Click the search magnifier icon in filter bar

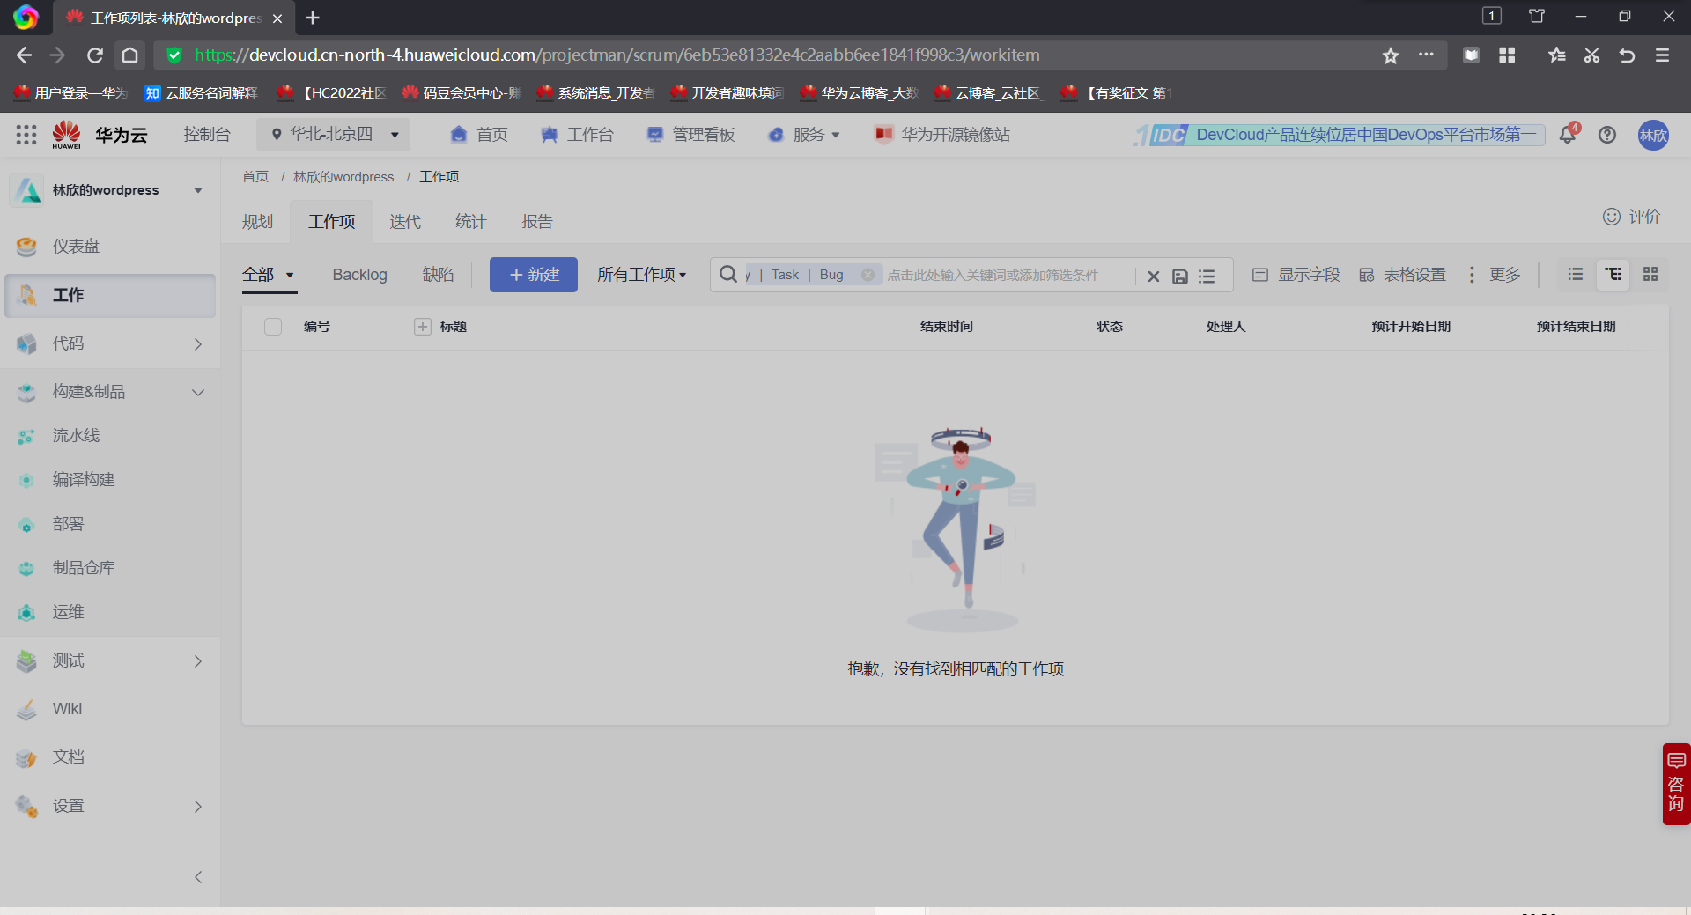tap(728, 275)
